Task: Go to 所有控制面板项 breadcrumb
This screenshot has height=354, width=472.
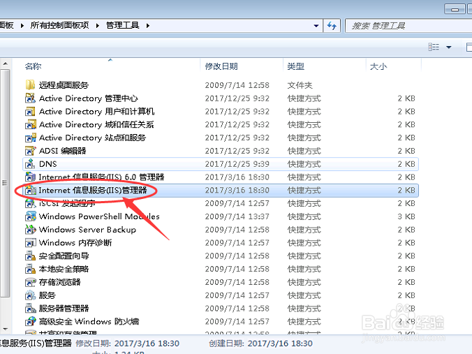Action: 59,25
